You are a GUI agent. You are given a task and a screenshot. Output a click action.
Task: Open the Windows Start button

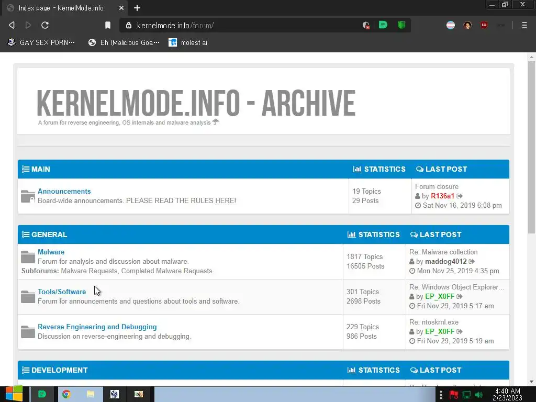pos(14,394)
